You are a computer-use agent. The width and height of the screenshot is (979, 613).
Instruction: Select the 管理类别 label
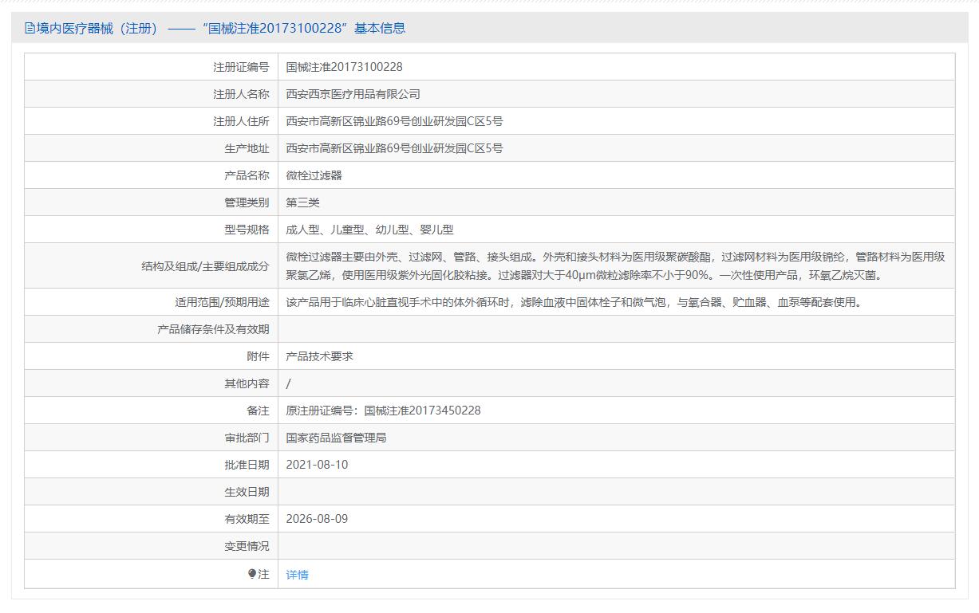247,202
